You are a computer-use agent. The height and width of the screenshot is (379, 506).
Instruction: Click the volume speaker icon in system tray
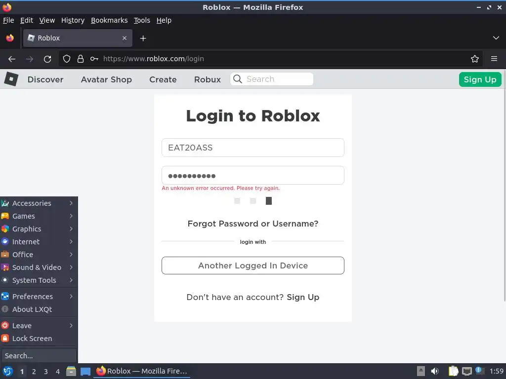[435, 371]
